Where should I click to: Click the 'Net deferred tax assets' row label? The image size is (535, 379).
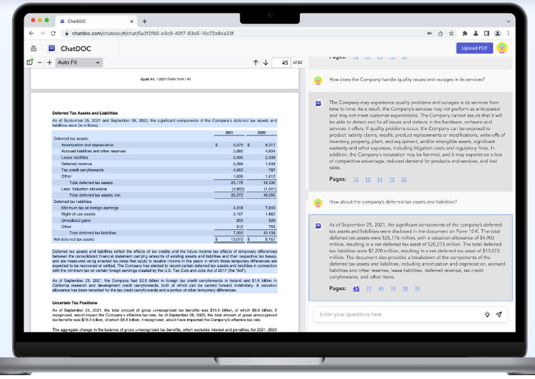[74, 239]
